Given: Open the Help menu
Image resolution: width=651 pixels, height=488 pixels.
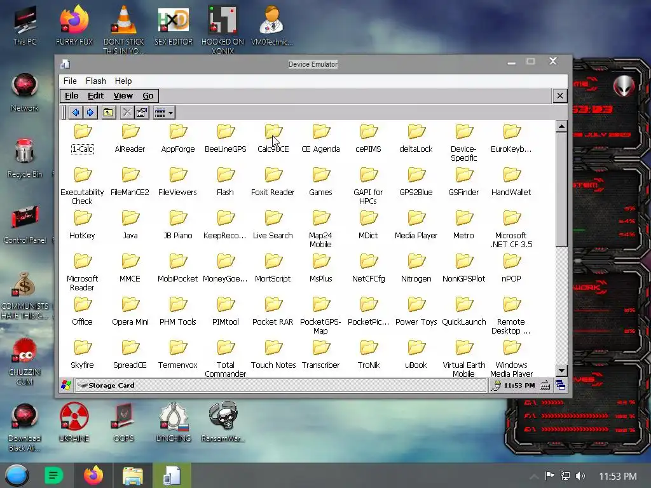Looking at the screenshot, I should pyautogui.click(x=123, y=81).
